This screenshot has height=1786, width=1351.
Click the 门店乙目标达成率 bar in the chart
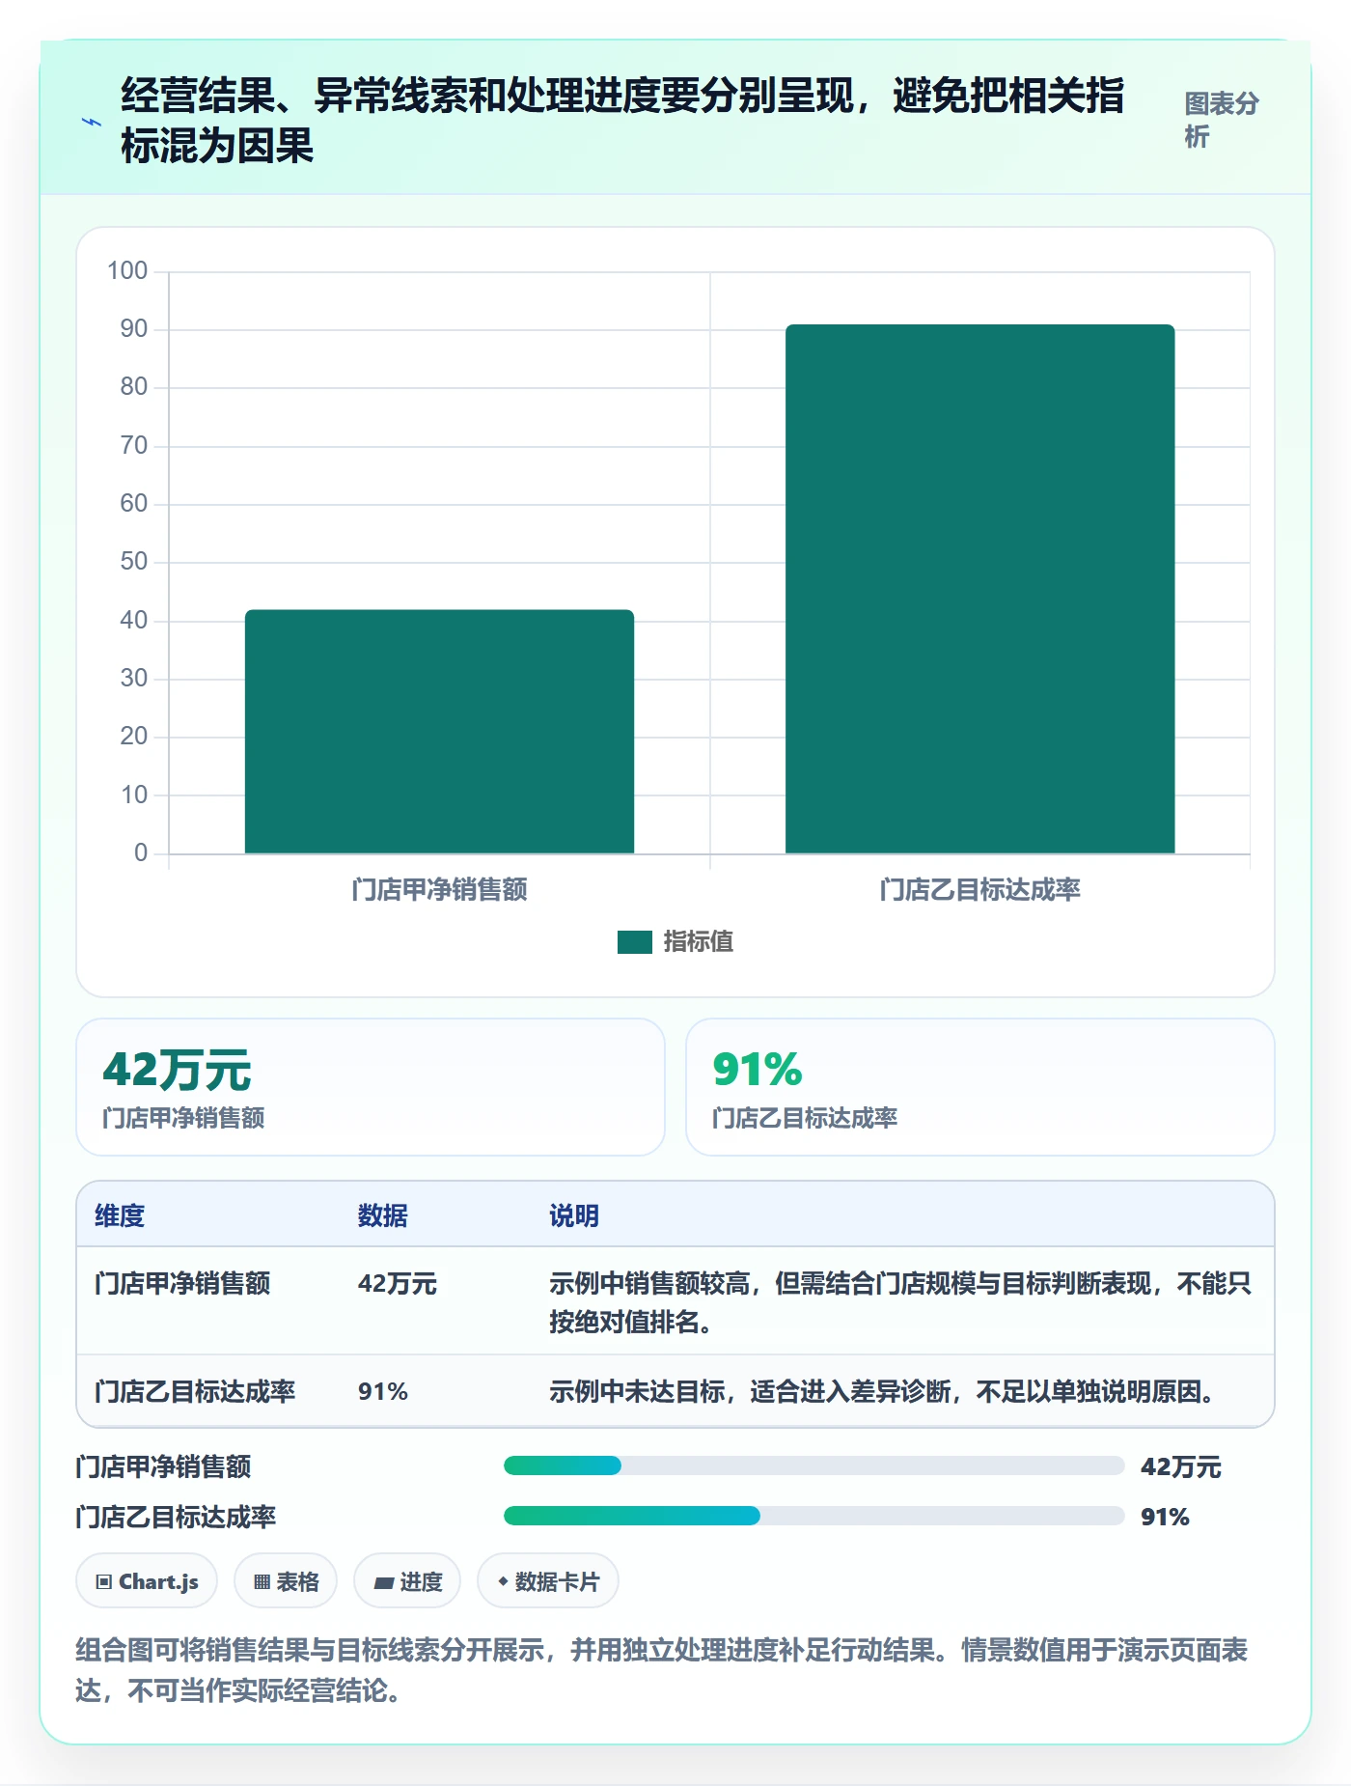979,589
